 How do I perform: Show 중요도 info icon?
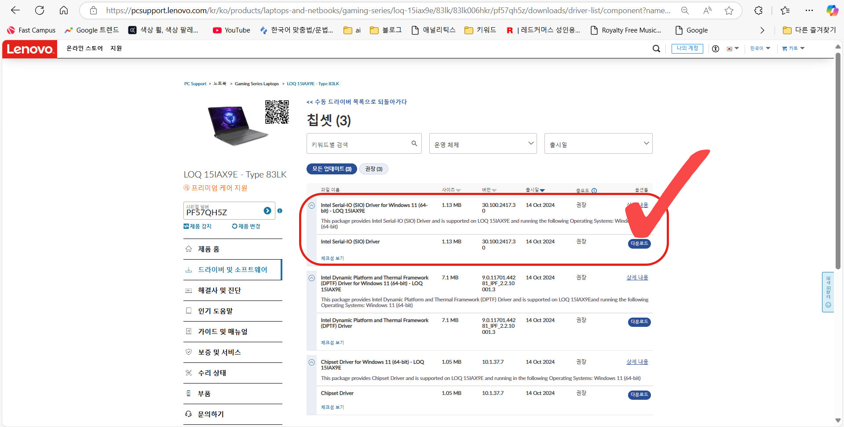[x=594, y=191]
